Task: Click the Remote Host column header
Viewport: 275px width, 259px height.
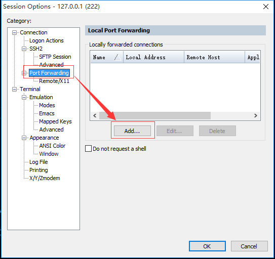Action: coord(214,57)
